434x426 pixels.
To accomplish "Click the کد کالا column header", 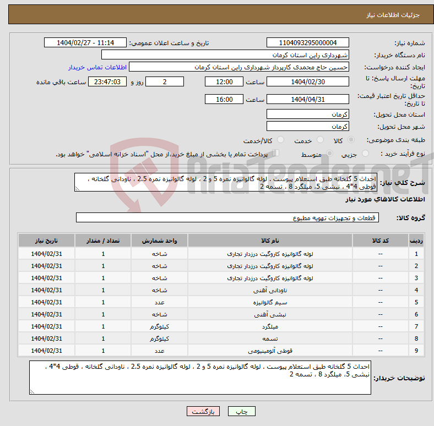I will [381, 241].
